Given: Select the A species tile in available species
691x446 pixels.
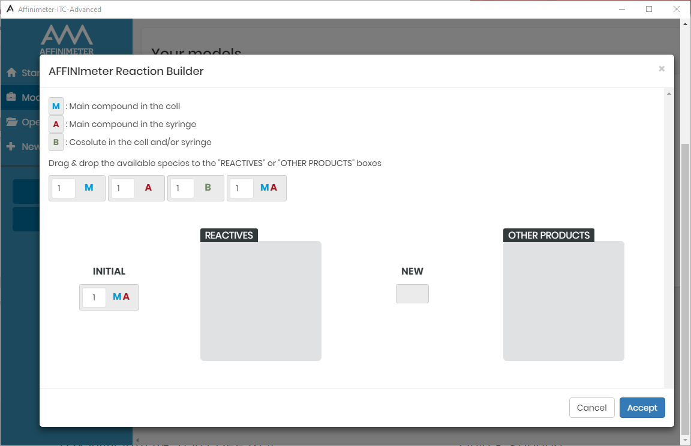Looking at the screenshot, I should 137,188.
